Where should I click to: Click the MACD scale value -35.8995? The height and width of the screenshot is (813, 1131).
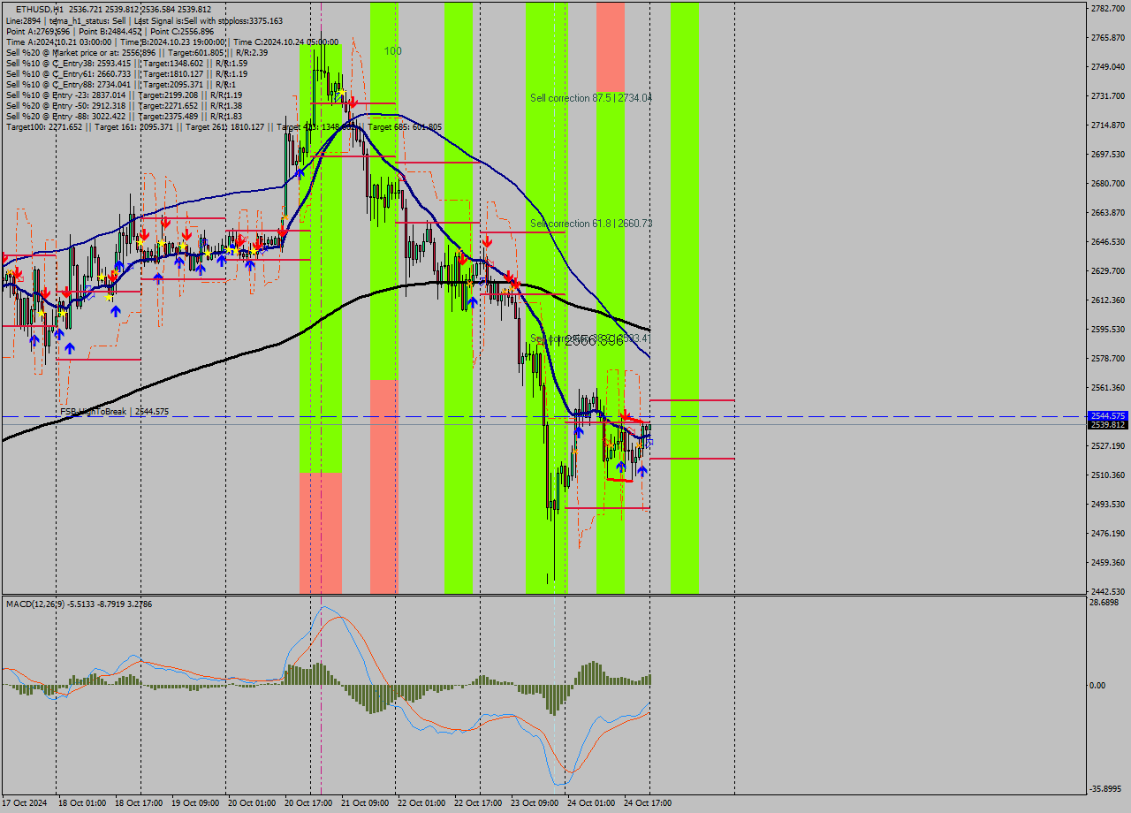[1107, 788]
